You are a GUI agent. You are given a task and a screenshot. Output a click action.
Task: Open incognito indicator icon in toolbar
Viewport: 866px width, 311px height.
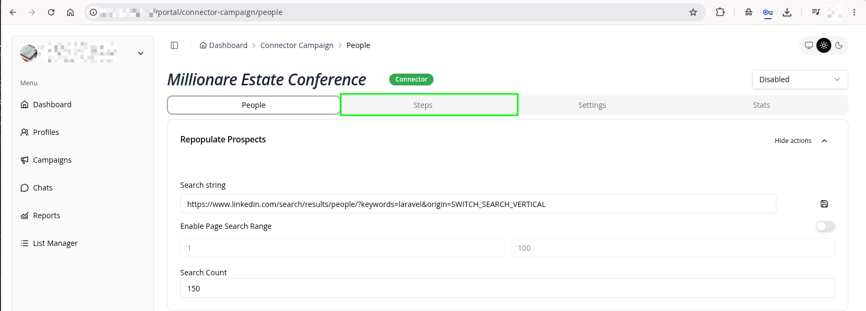(x=749, y=12)
